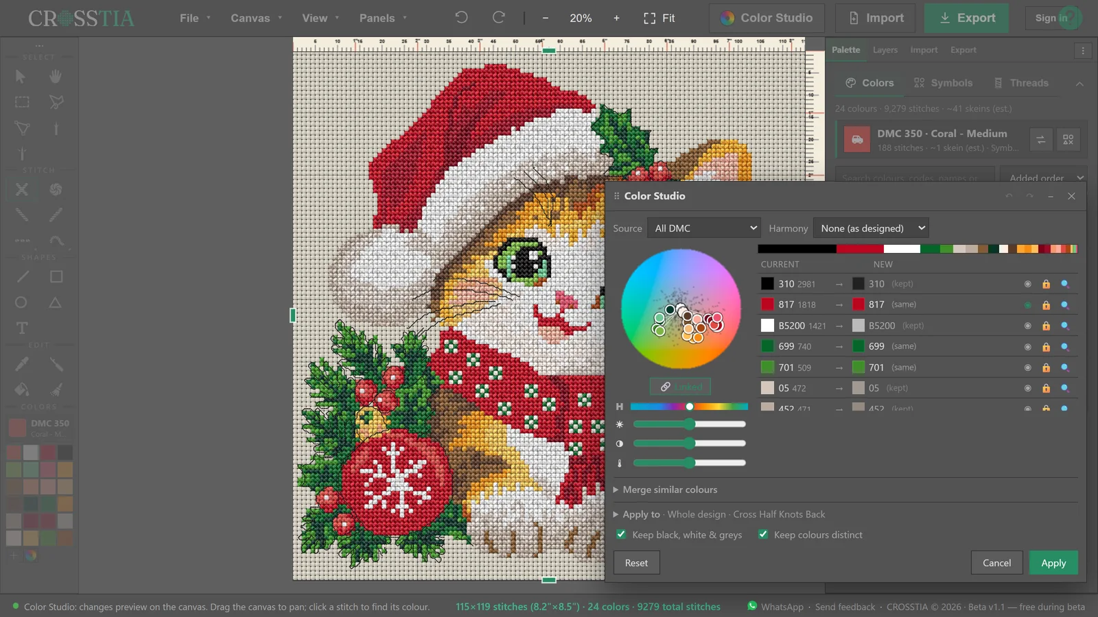
Task: Open the Canvas menu
Action: (x=256, y=19)
